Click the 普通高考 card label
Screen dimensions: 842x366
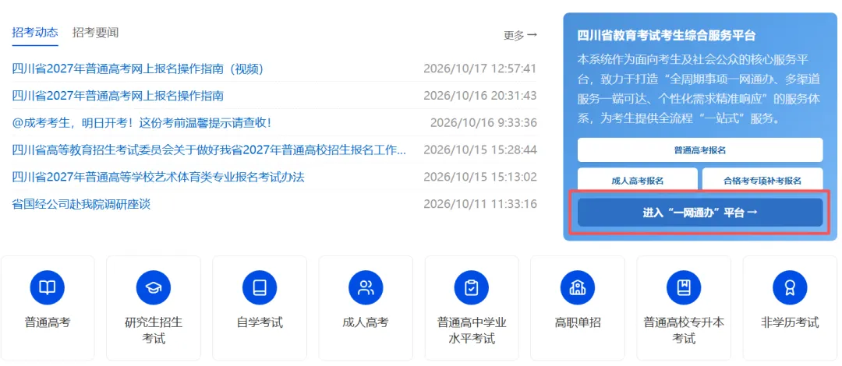point(48,322)
